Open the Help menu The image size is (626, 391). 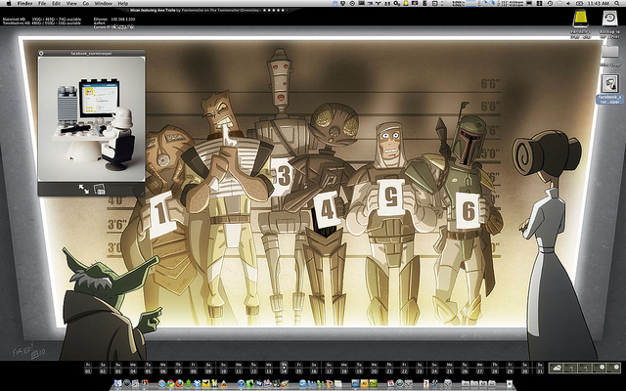[x=123, y=3]
